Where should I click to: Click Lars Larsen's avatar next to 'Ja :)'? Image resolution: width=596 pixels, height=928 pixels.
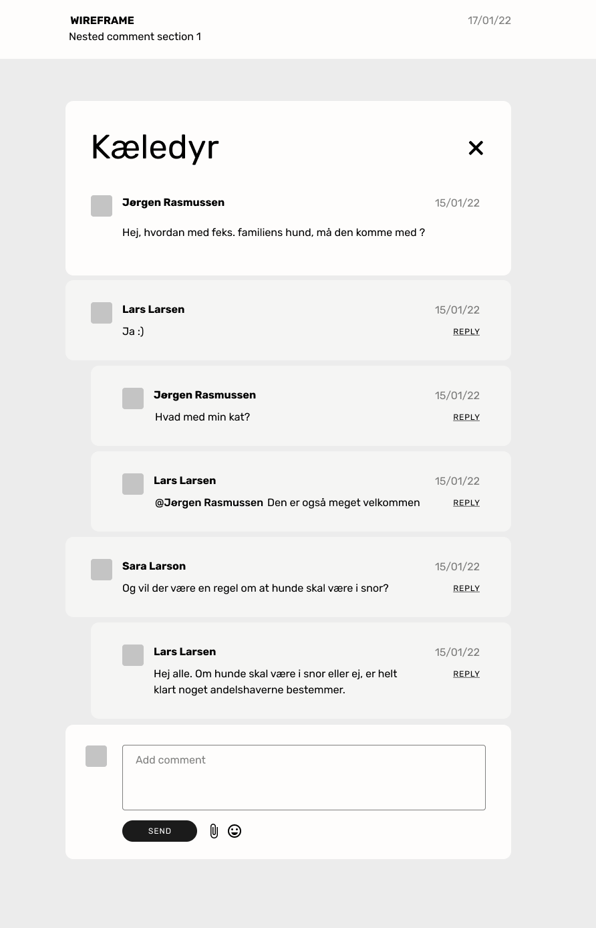pyautogui.click(x=101, y=313)
